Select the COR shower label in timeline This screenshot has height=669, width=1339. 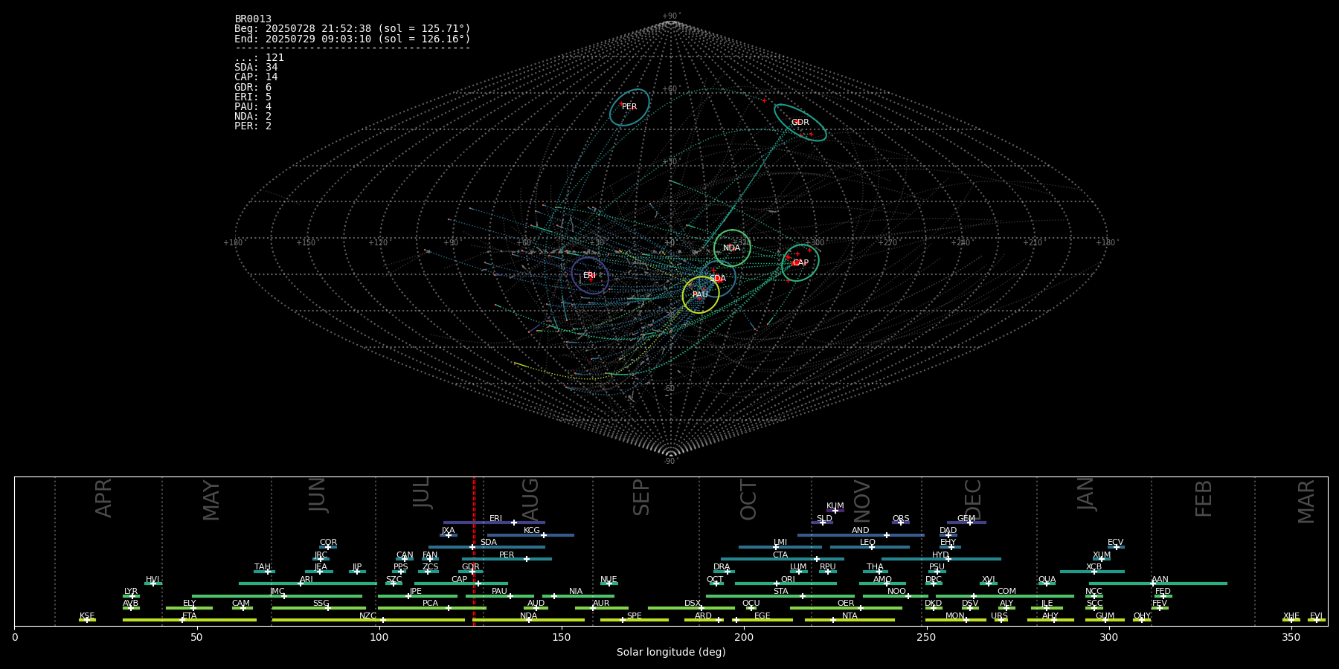pos(328,543)
